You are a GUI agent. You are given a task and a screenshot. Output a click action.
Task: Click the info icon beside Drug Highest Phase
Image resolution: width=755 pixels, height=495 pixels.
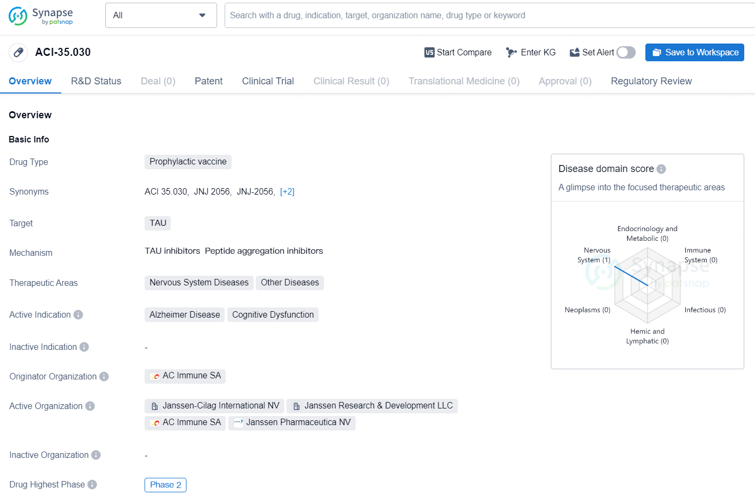pyautogui.click(x=92, y=485)
